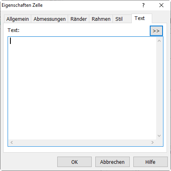This screenshot has width=171, height=171.
Task: Switch to the Allgemein tab
Action: pos(18,19)
